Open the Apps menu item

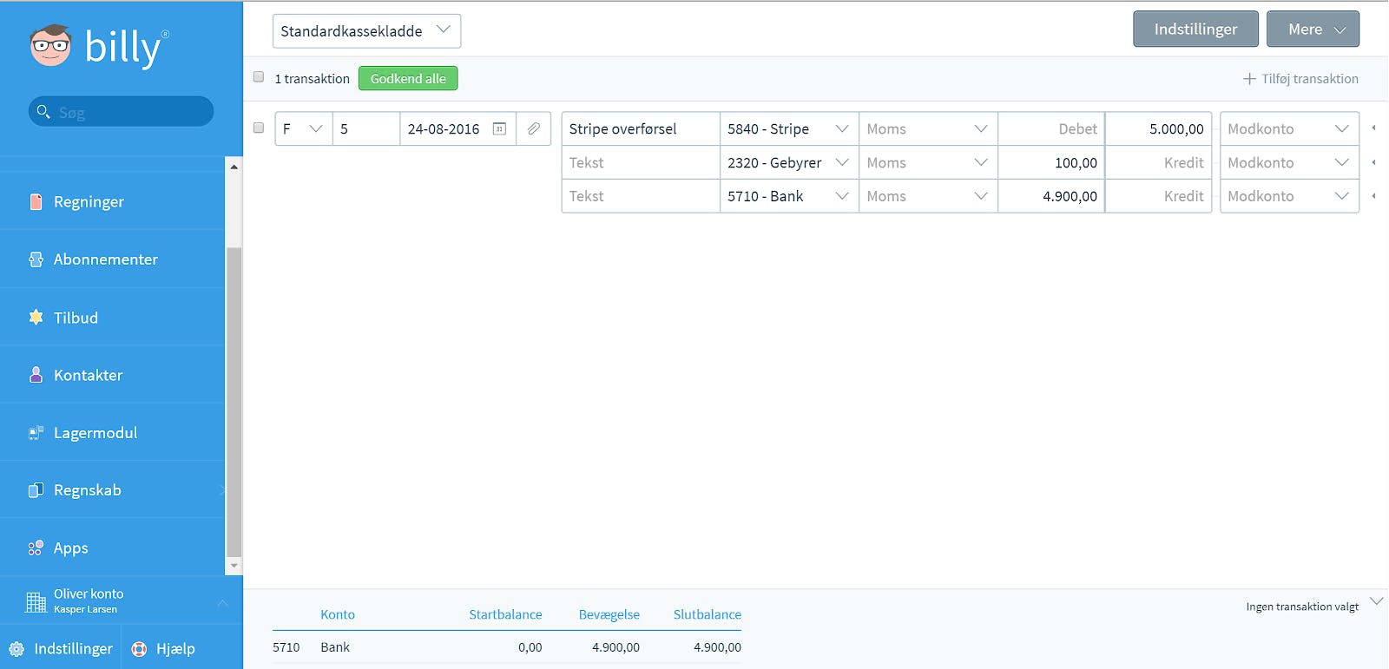click(x=113, y=548)
